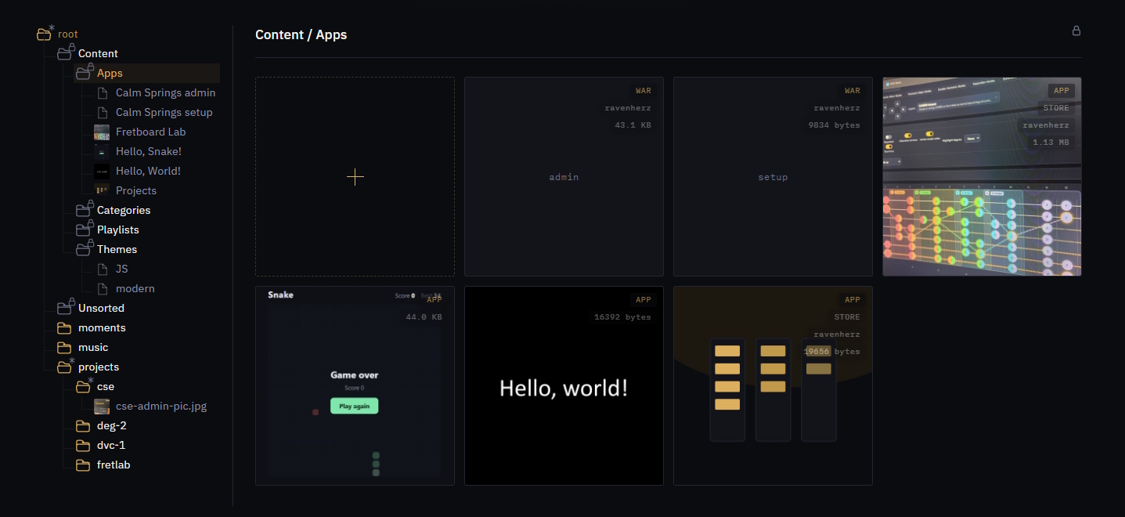Open the Fretboard Lab app card thumbnail
This screenshot has width=1125, height=517.
(982, 176)
